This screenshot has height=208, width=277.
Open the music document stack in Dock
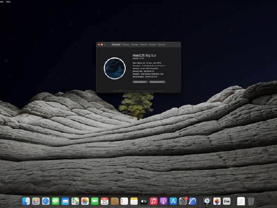point(241,201)
